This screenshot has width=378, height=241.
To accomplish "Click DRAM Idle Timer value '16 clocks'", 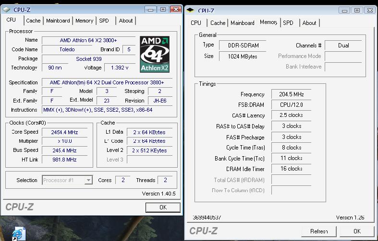I will 291,169.
